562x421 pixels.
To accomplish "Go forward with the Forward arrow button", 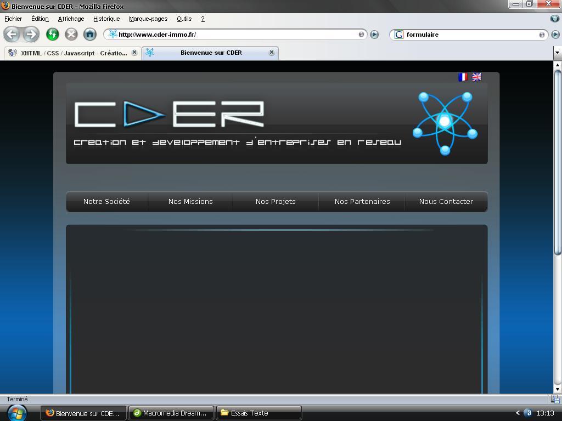I will click(31, 35).
